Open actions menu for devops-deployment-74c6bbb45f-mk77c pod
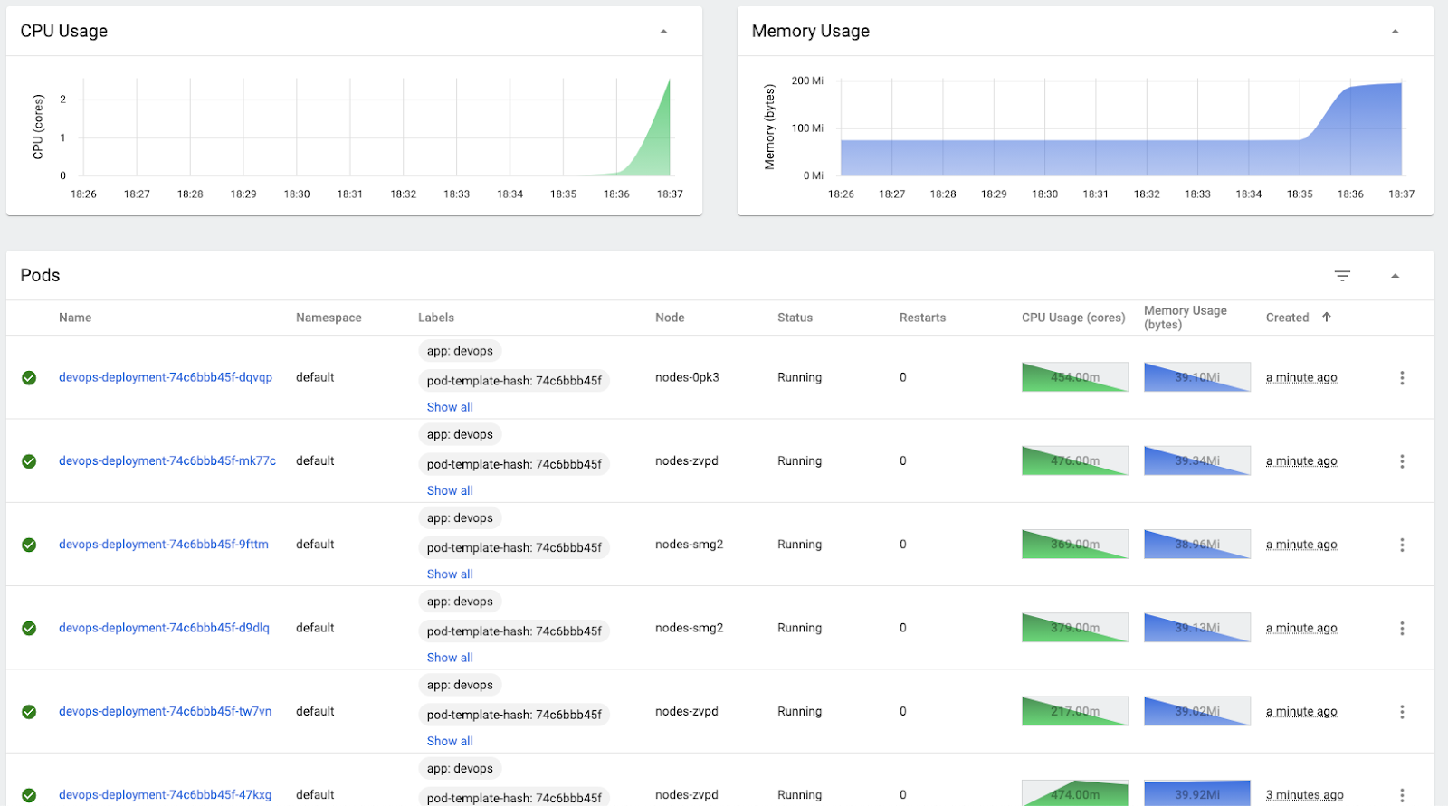The image size is (1448, 806). (x=1402, y=461)
